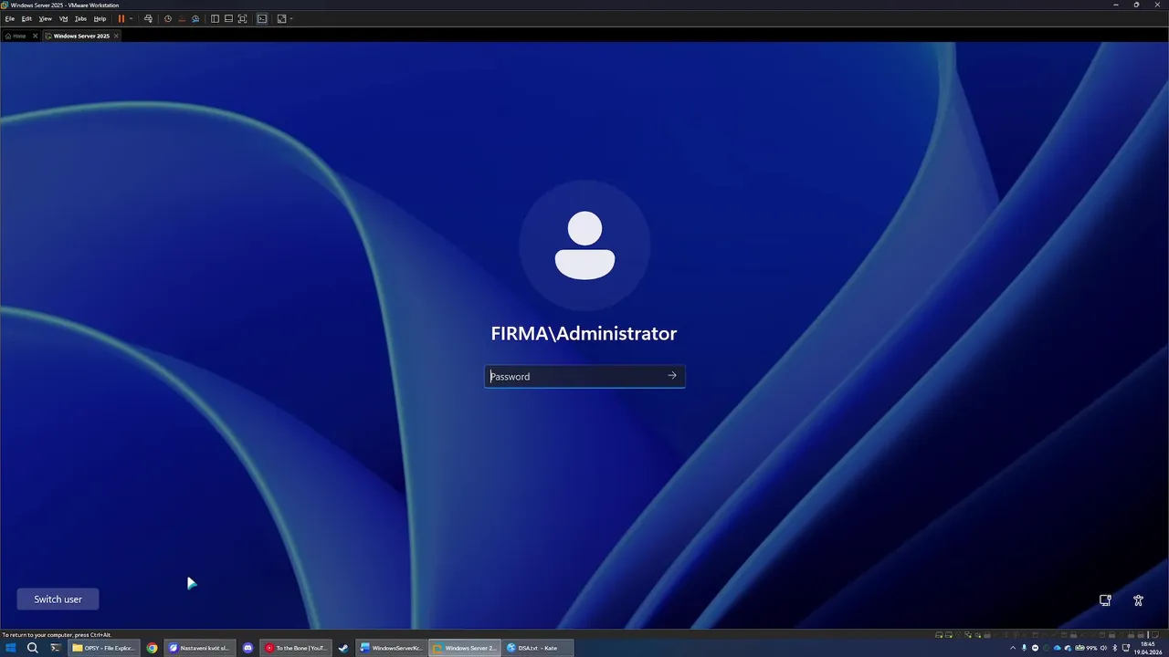Open the Bluetooth tray icon
Screen dimensions: 1169x657
tap(1115, 648)
